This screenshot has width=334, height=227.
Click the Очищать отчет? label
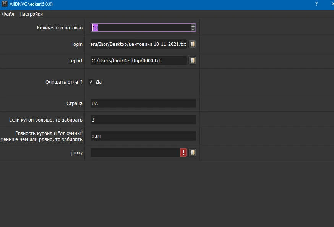click(x=64, y=82)
